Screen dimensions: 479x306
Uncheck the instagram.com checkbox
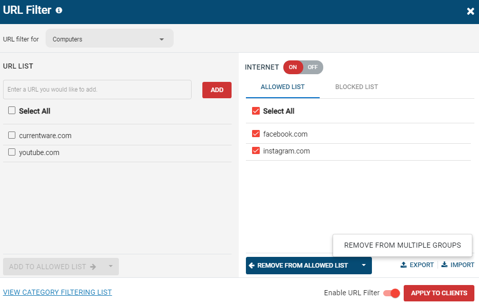point(256,151)
